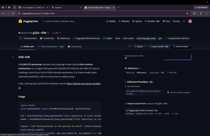Click the downloads last month chart

pyautogui.click(x=178, y=57)
